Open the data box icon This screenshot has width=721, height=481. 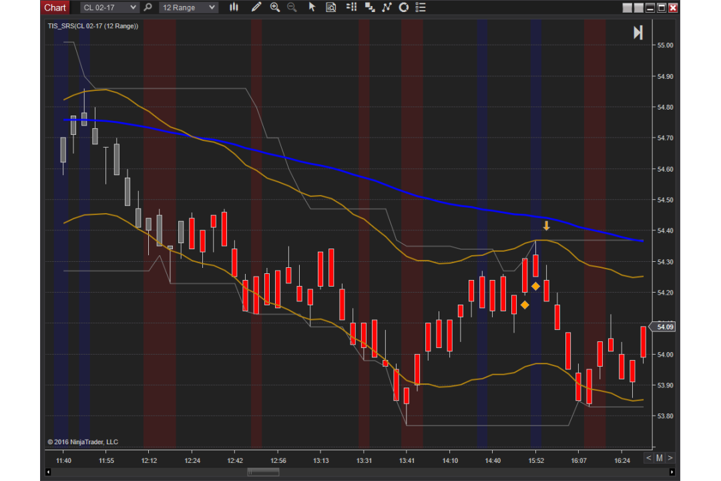pos(330,7)
